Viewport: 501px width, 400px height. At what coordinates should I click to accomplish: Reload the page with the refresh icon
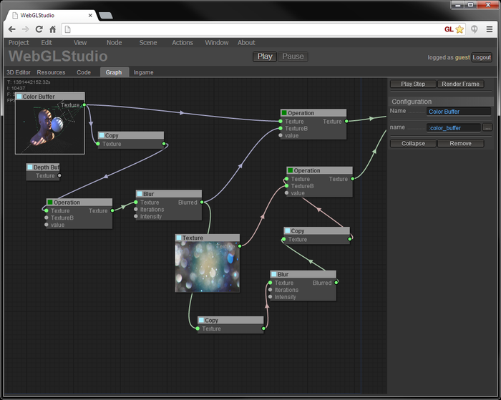coord(39,29)
